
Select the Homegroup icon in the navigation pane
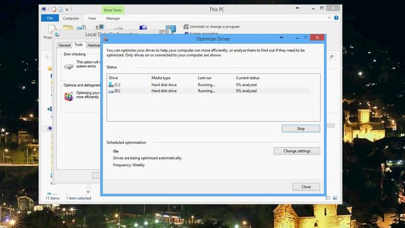[50, 109]
